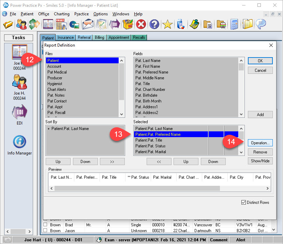The width and height of the screenshot is (283, 244).
Task: Click OK in Report Definition
Action: click(x=260, y=61)
